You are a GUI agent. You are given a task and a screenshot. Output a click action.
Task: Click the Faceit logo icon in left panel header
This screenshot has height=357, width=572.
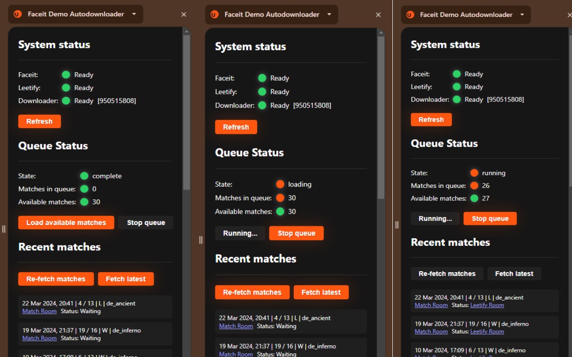18,14
